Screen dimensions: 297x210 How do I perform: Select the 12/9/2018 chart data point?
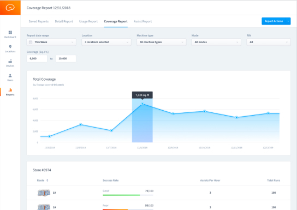click(173, 113)
